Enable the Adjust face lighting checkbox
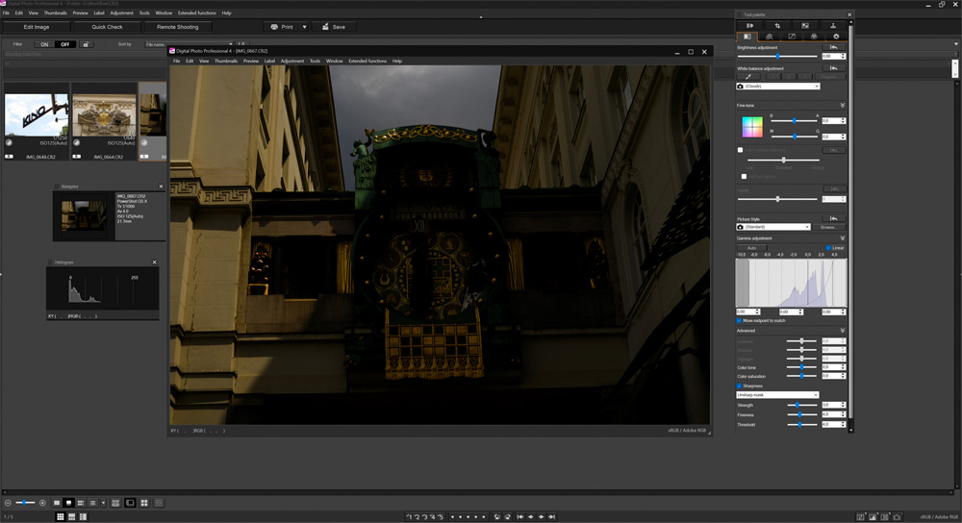This screenshot has width=962, height=523. tap(744, 177)
